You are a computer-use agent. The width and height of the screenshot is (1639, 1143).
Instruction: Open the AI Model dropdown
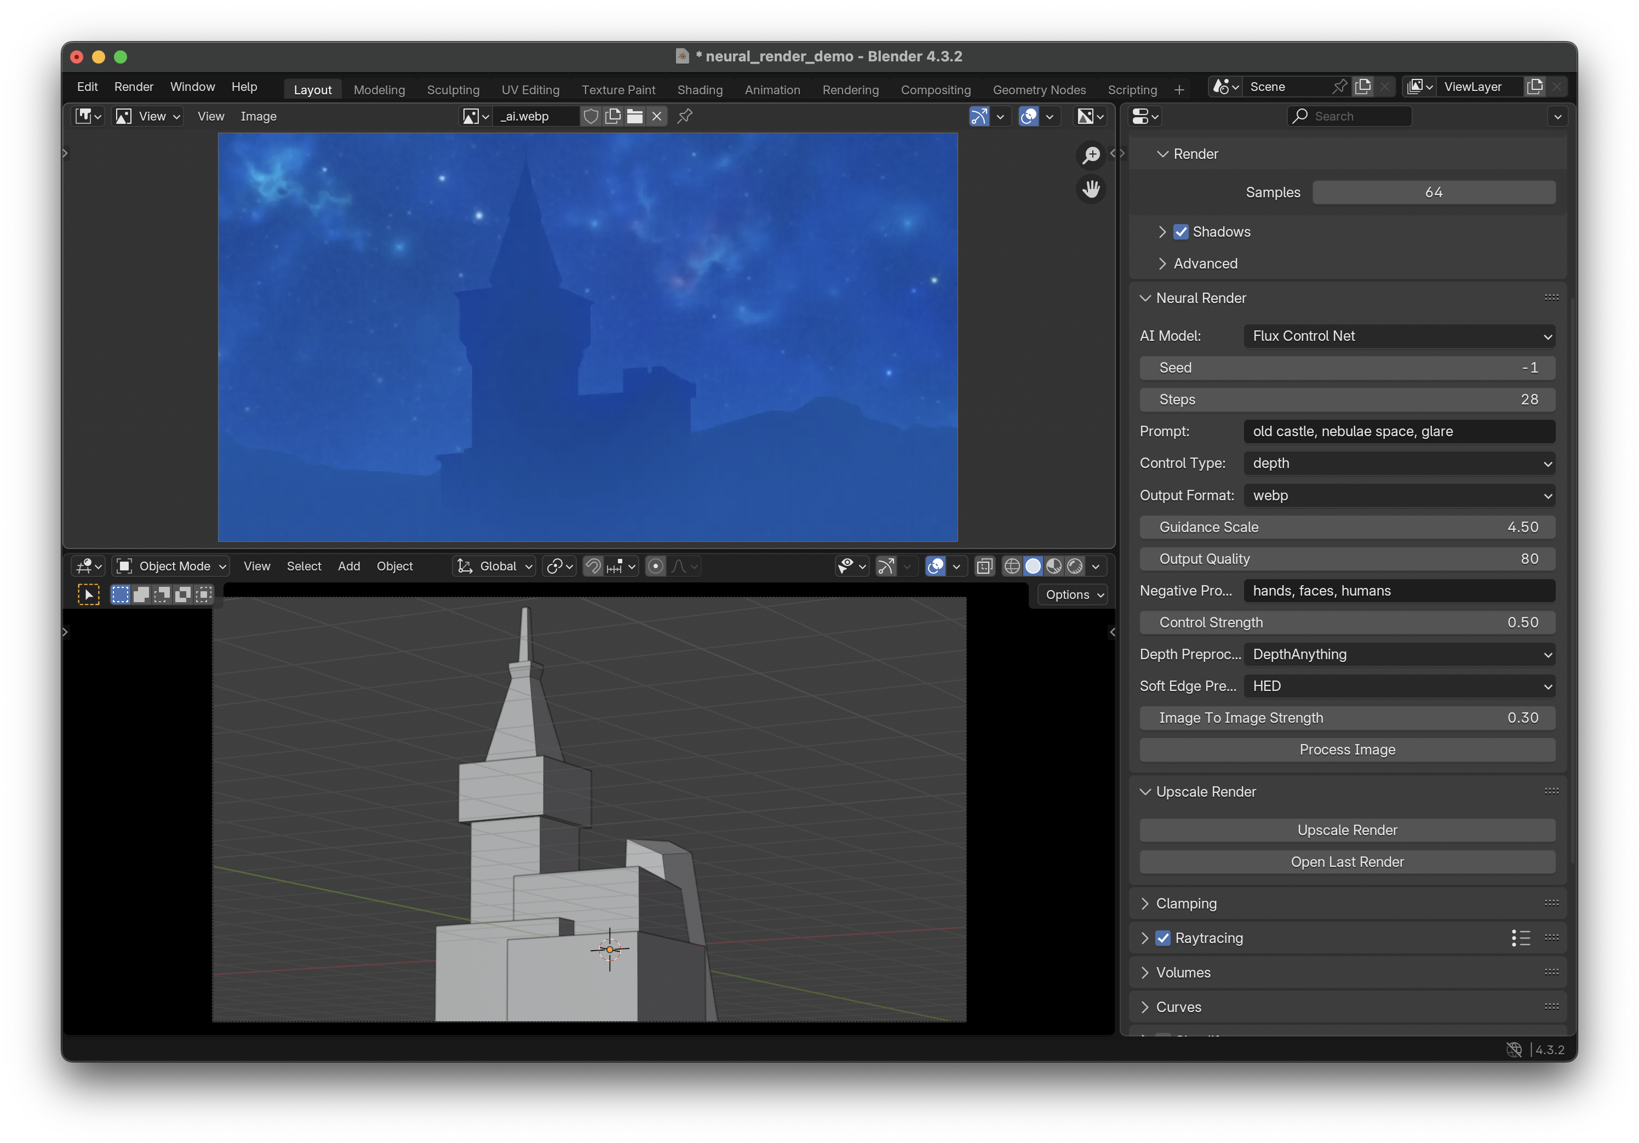(x=1399, y=335)
